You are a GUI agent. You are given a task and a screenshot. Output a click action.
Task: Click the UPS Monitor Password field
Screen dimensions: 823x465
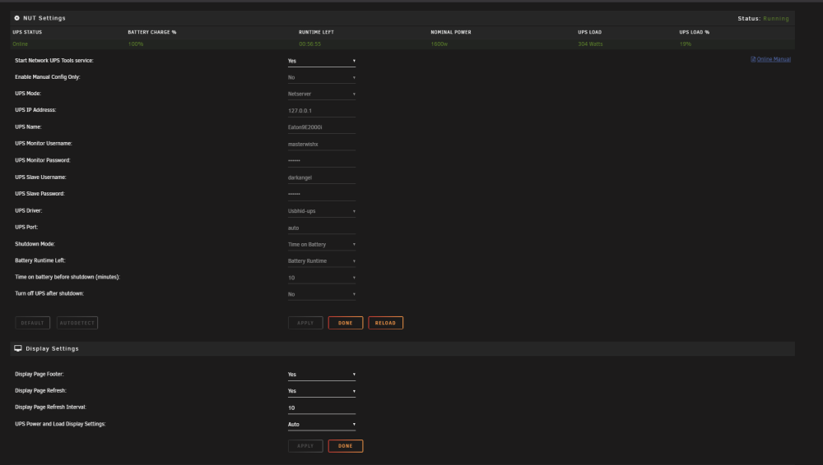(x=321, y=160)
